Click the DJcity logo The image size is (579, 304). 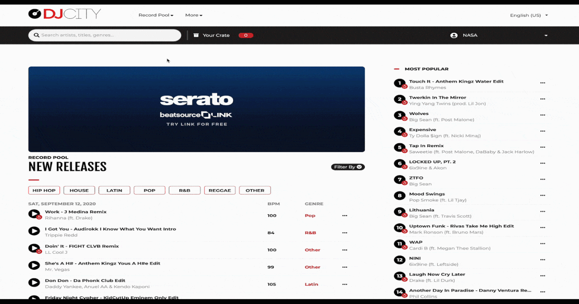point(65,14)
